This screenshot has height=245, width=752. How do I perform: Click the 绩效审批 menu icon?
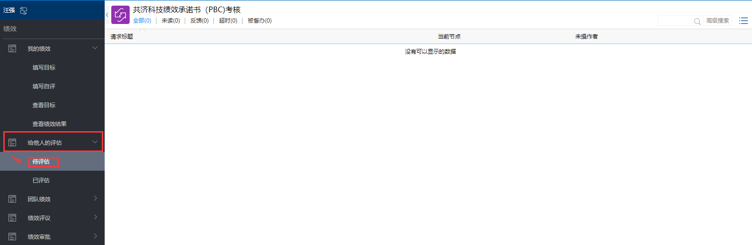click(12, 237)
